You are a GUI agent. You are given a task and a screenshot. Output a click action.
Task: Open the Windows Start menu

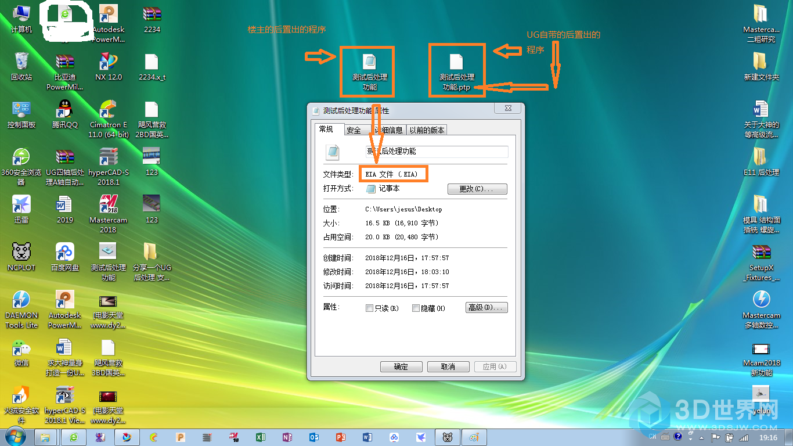15,437
